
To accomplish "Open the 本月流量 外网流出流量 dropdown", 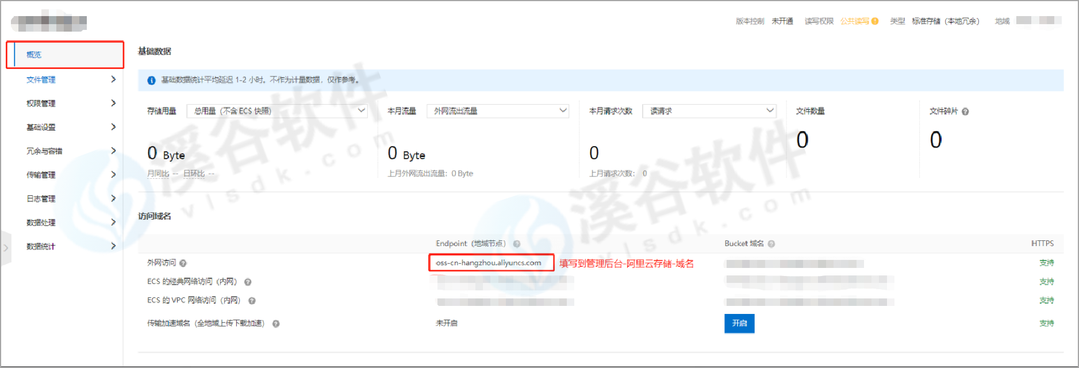I will pyautogui.click(x=497, y=111).
